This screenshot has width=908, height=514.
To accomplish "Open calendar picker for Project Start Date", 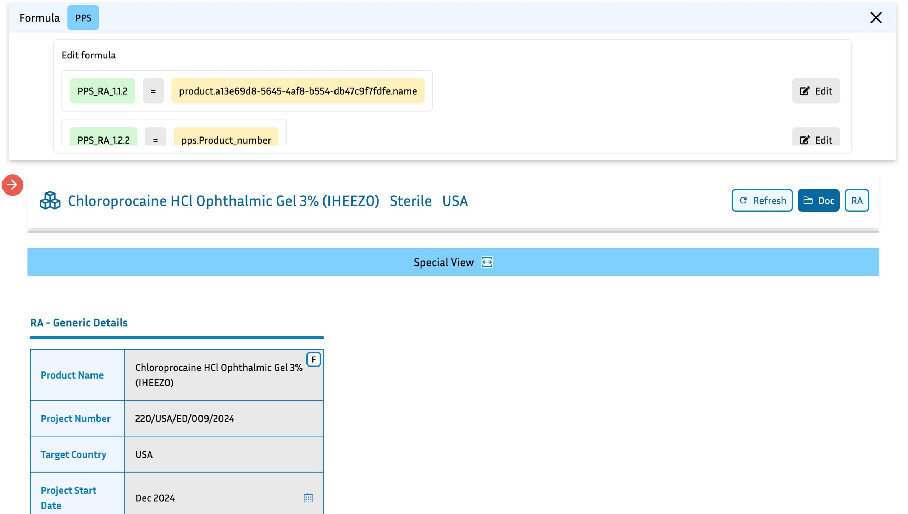I will point(308,498).
